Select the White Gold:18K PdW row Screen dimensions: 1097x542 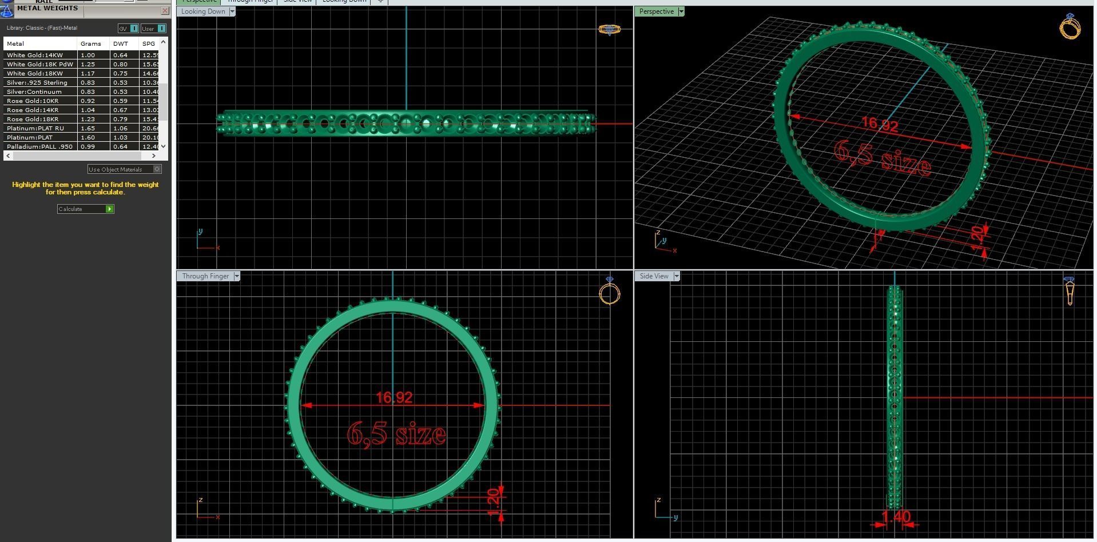(x=81, y=64)
